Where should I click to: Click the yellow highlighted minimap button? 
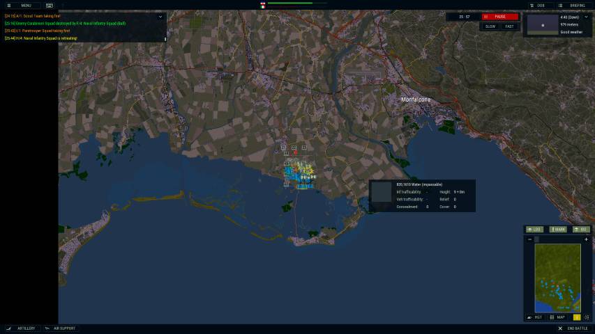tap(577, 317)
